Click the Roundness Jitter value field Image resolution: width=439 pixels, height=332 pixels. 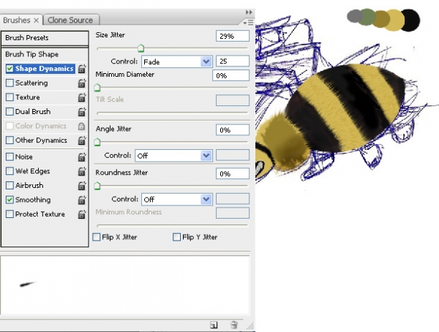point(233,173)
